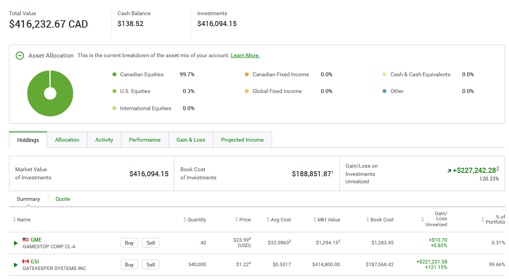This screenshot has height=279, width=509.
Task: Click the GME price $23.59 USD
Action: click(x=242, y=242)
